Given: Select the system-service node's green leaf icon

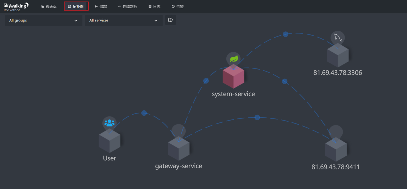Looking at the screenshot, I should click(x=233, y=59).
